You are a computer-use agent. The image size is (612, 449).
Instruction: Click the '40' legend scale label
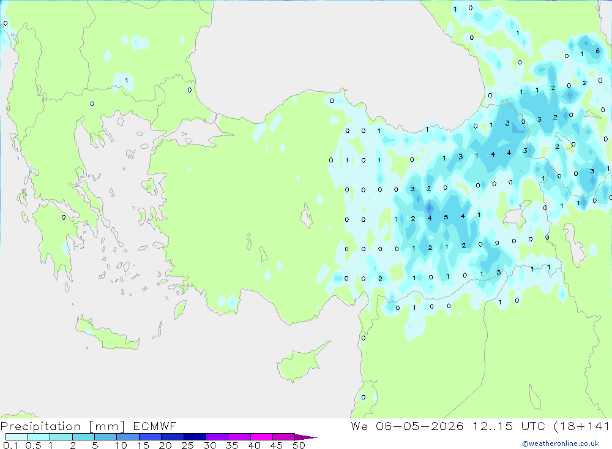coord(254,445)
